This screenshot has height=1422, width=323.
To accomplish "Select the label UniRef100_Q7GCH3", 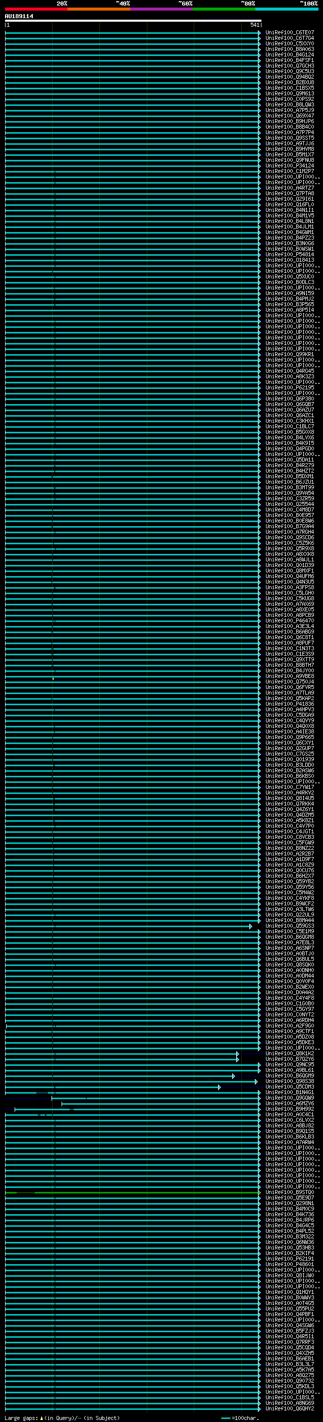I will click(x=289, y=66).
